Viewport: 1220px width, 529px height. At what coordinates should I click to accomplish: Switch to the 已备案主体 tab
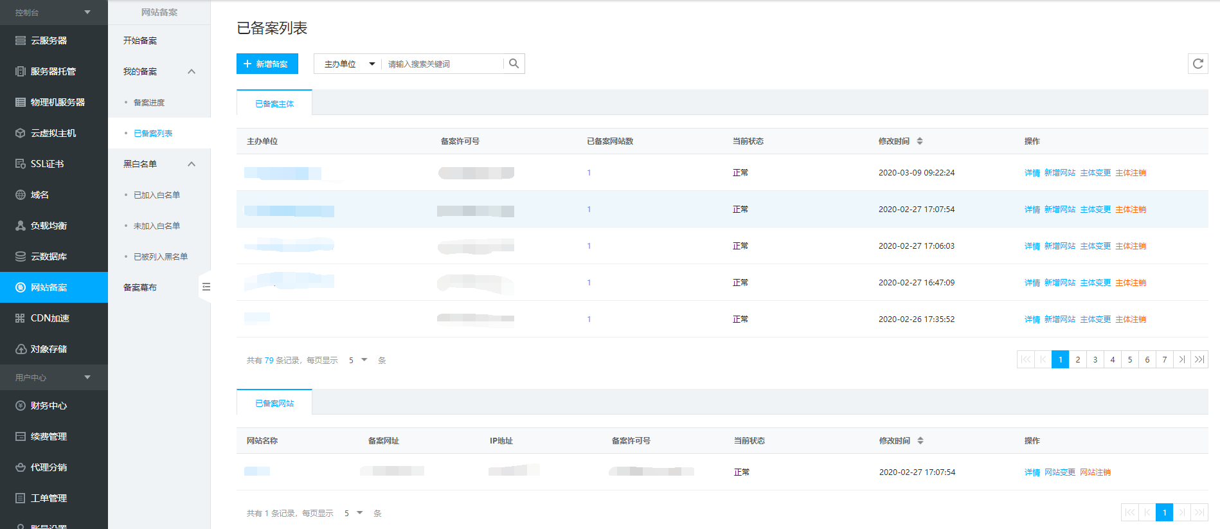[x=274, y=103]
